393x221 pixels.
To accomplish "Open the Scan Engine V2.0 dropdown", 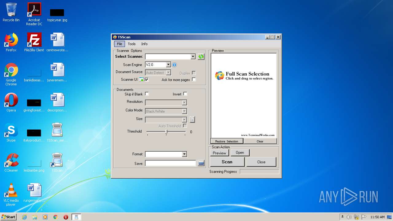I will 168,65.
